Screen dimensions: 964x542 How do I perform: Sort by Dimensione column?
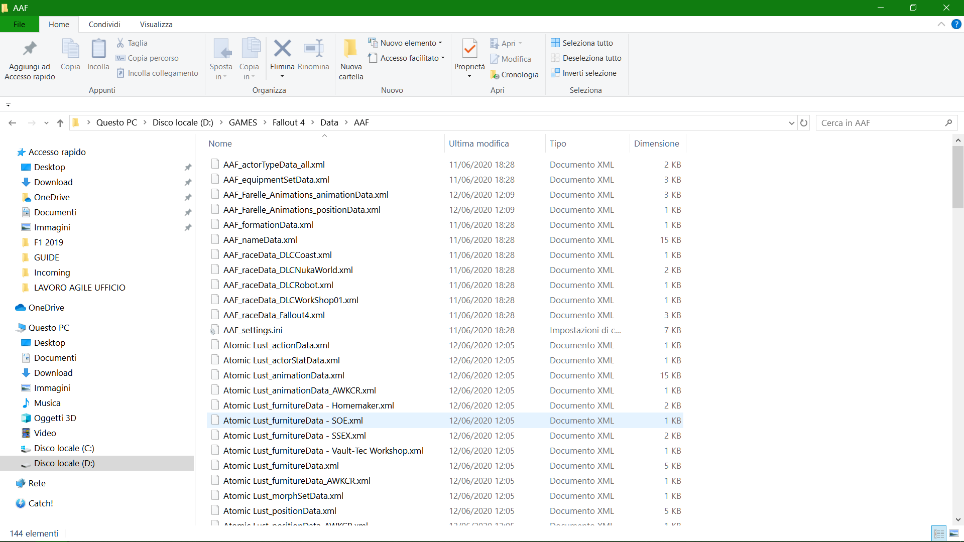(657, 144)
